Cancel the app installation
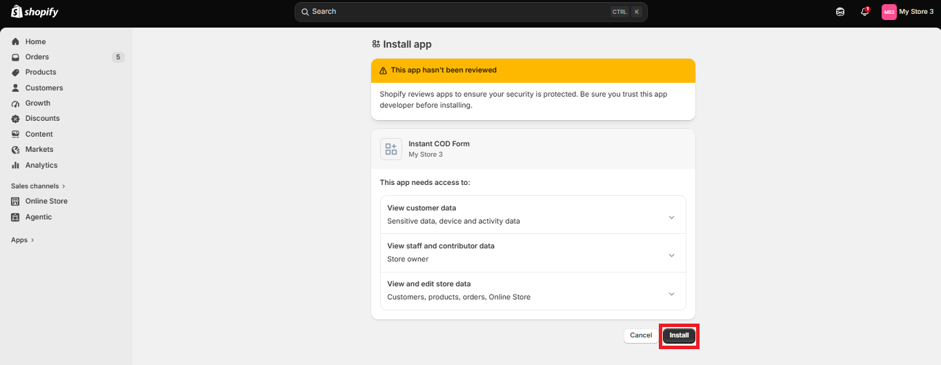This screenshot has width=941, height=365. tap(641, 335)
